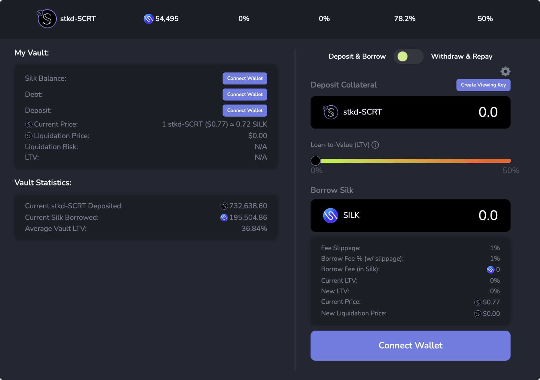This screenshot has width=540, height=380.
Task: Click the icon beside Current Price in My Vault
Action: pos(29,124)
